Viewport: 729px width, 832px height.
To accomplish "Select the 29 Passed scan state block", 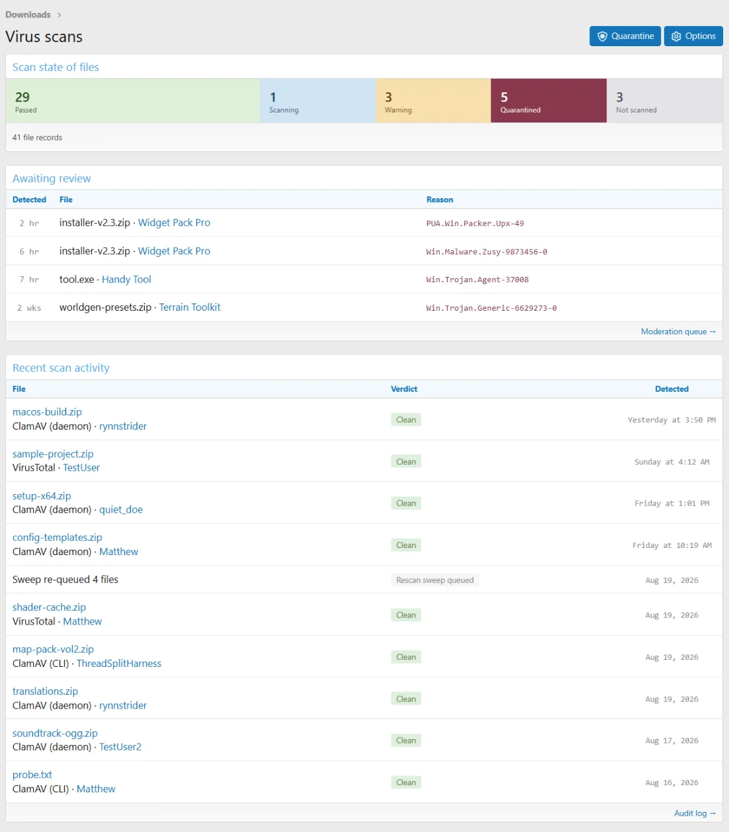I will (133, 101).
